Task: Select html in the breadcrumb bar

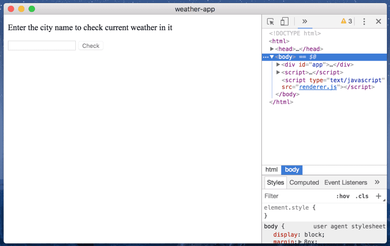Action: pos(271,169)
